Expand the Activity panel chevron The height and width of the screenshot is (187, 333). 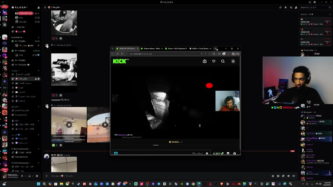pyautogui.click(x=330, y=14)
